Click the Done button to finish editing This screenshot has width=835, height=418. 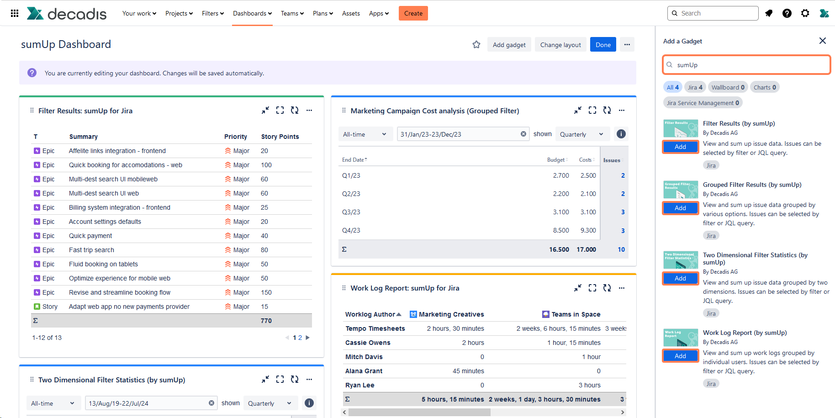click(603, 44)
